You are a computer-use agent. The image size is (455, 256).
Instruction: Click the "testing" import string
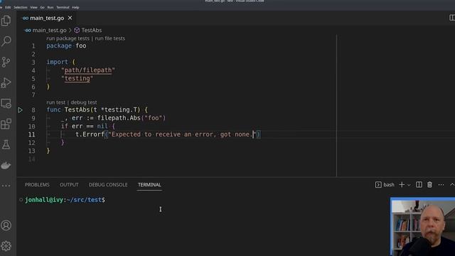tap(77, 78)
